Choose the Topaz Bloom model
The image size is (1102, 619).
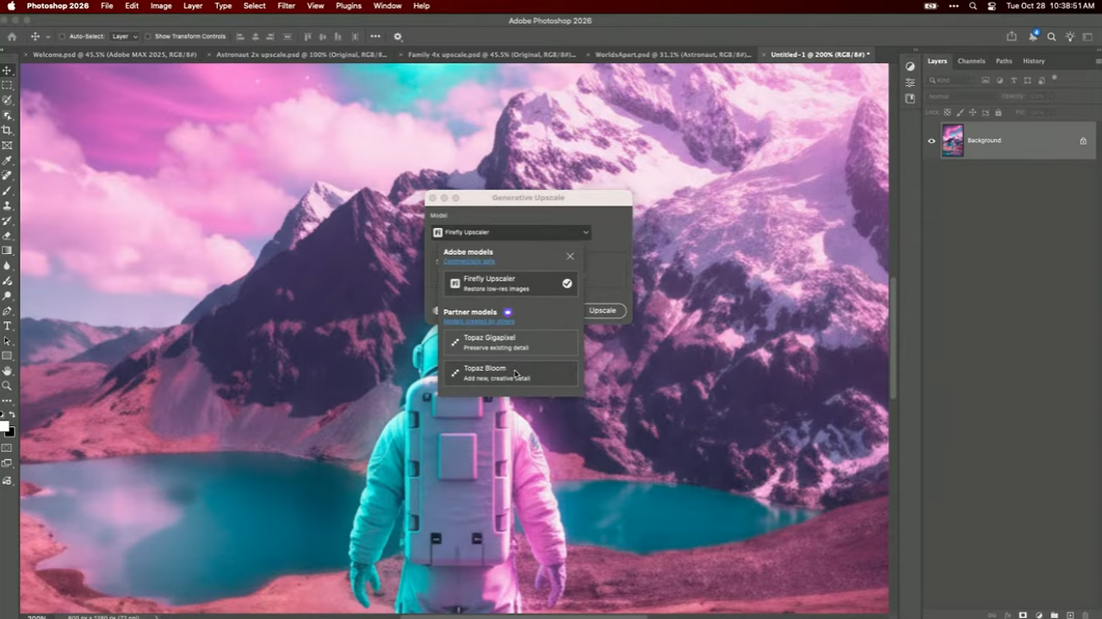coord(511,373)
